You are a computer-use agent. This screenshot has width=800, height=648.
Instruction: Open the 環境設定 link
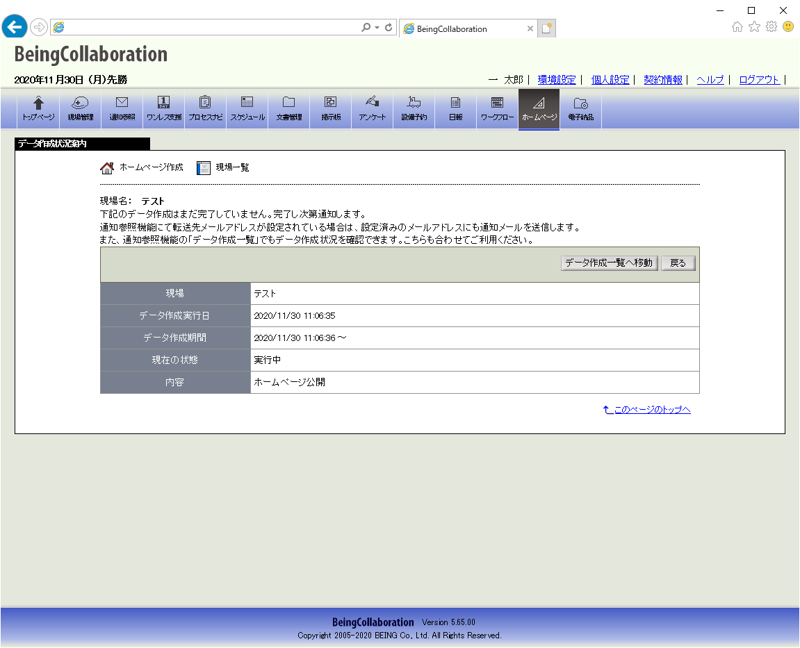coord(557,80)
